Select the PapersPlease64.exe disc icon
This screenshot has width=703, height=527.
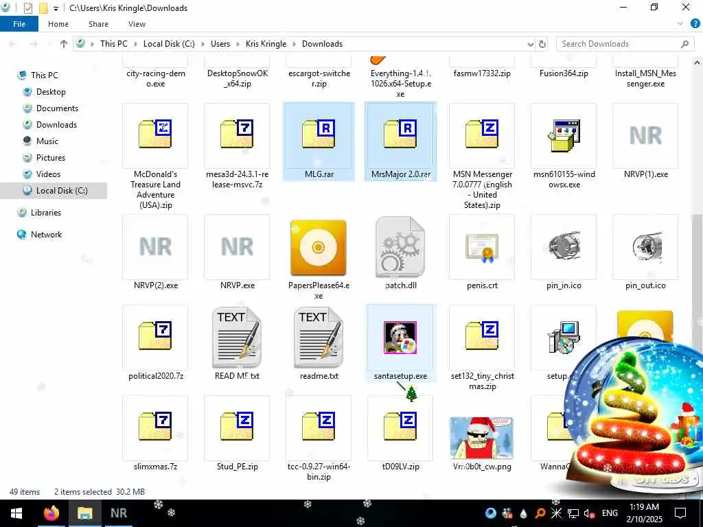coord(319,247)
